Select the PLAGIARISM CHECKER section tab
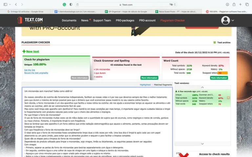Viewport: 252px width, 157px height. [36, 42]
